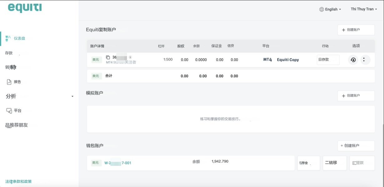
Task: Click the circular history restore icon
Action: [353, 60]
